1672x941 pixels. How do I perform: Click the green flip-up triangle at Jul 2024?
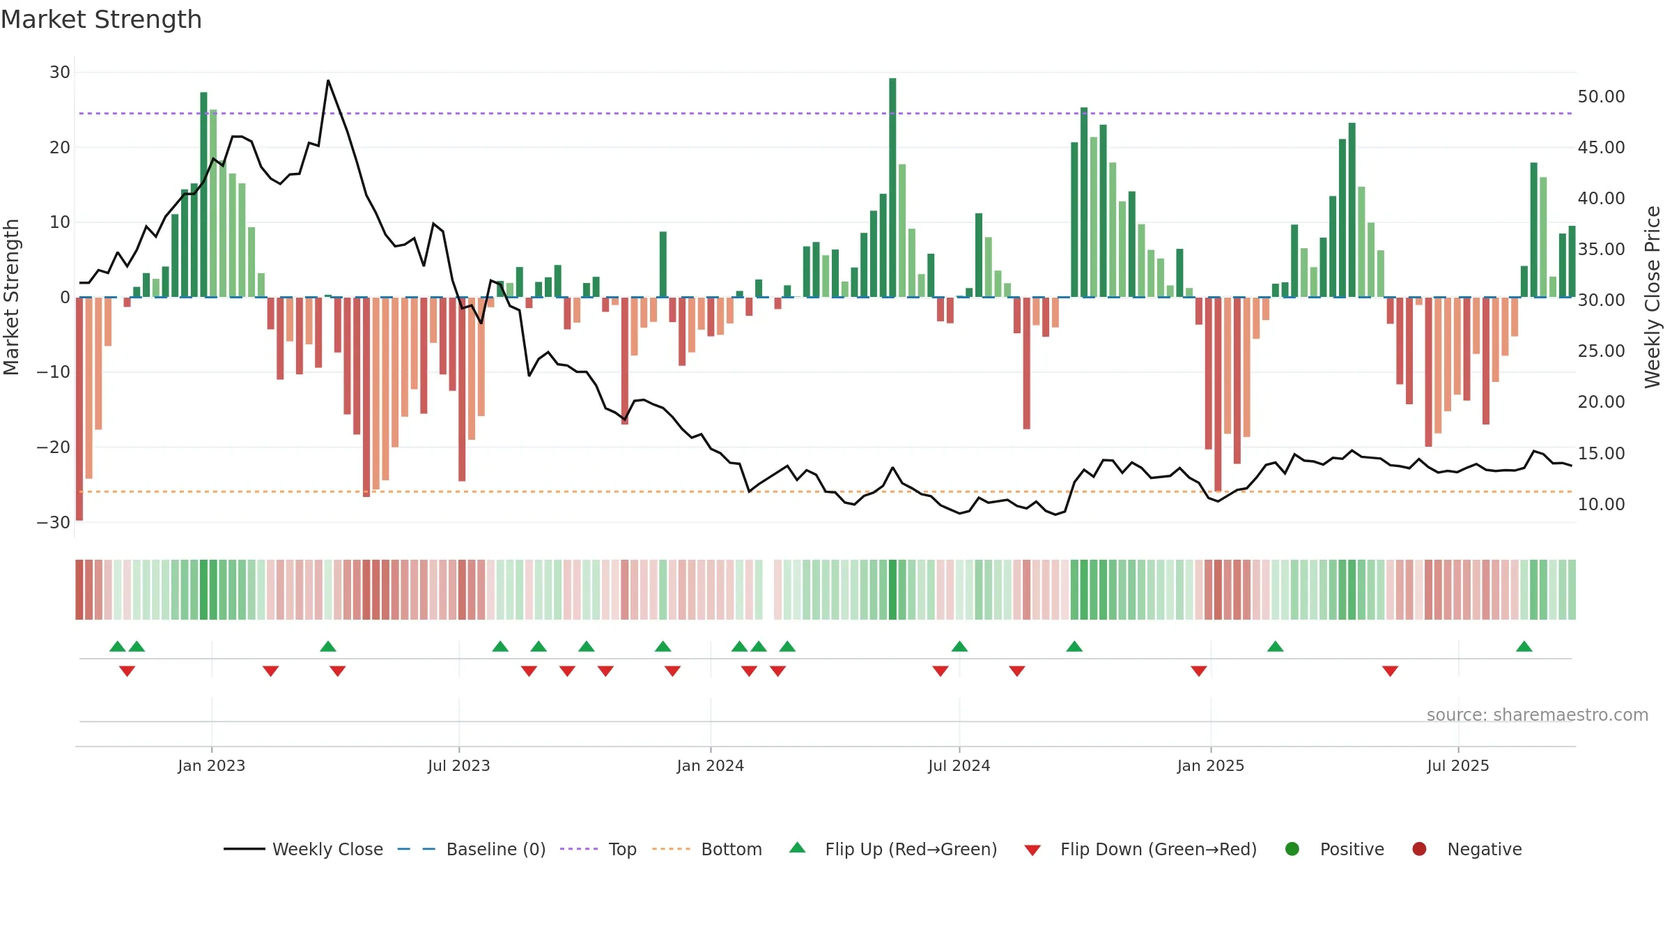(959, 646)
